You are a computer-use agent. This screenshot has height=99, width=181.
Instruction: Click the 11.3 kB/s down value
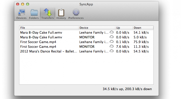(141, 47)
